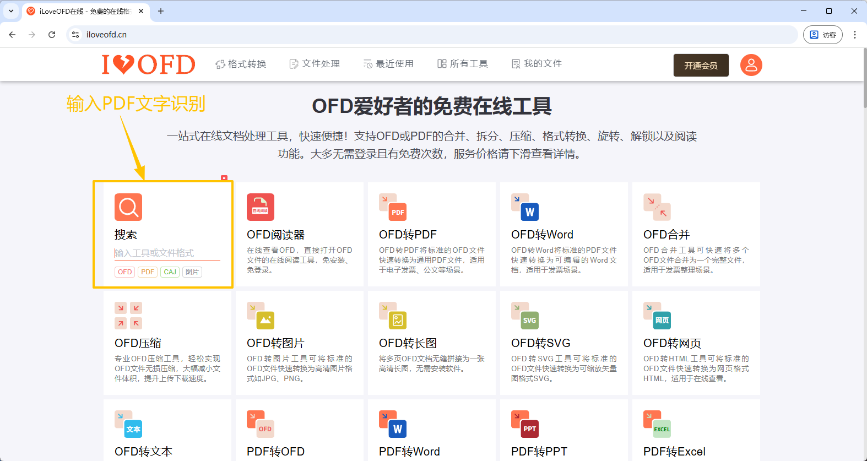867x461 pixels.
Task: Open the OFD转网页 title link
Action: [x=673, y=343]
